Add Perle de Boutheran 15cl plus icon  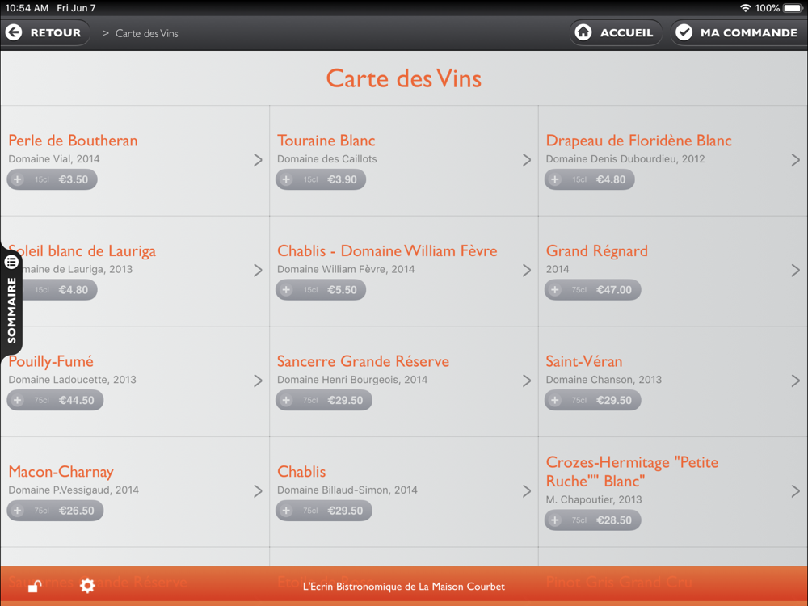point(18,180)
